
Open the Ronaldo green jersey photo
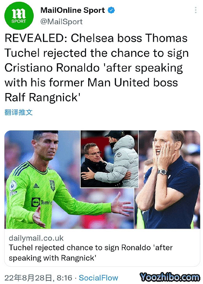43,179
